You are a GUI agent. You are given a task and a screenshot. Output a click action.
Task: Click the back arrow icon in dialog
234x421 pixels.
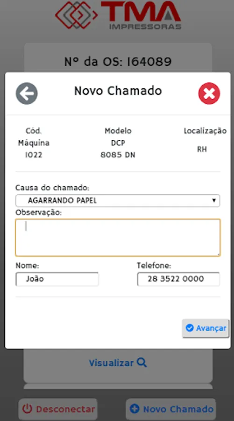(x=27, y=94)
